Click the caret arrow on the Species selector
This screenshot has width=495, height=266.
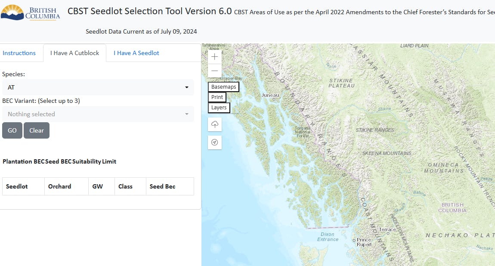coord(187,87)
